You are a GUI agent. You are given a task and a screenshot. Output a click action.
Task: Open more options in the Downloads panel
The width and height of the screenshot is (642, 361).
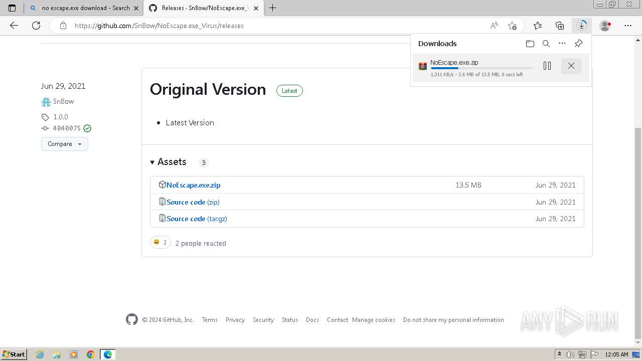(x=562, y=44)
